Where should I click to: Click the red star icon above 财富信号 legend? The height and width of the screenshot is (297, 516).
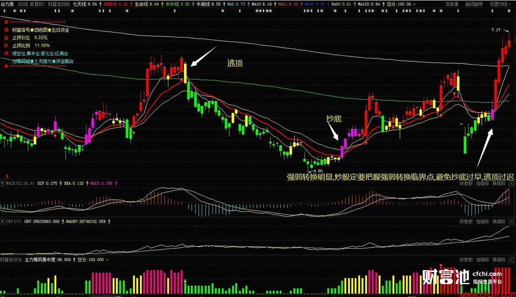click(6, 22)
